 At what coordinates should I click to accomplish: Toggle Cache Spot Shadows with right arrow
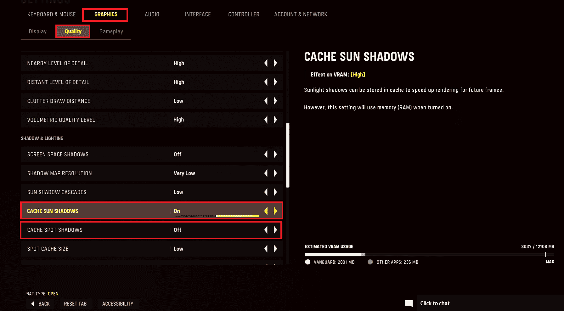coord(275,230)
